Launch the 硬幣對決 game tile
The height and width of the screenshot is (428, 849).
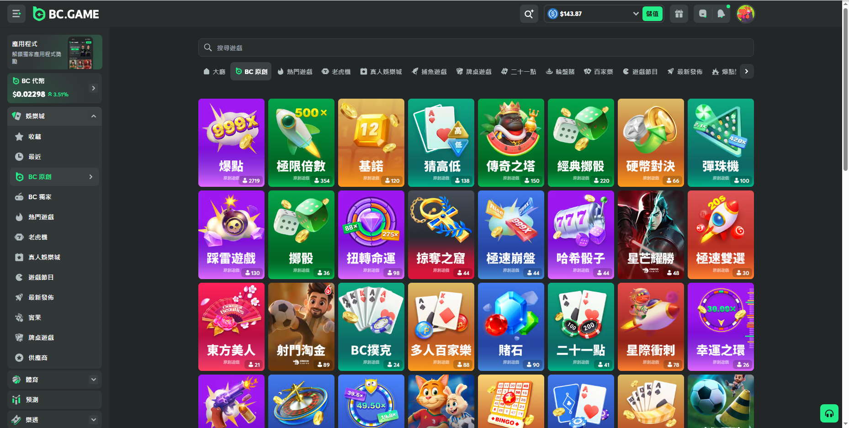[x=651, y=143]
